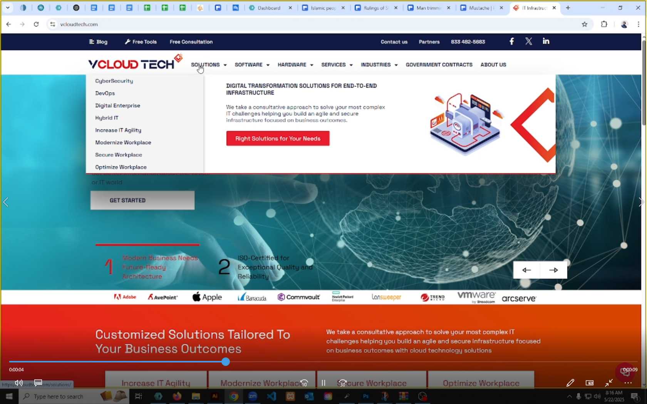Pause the video playback
Image resolution: width=647 pixels, height=404 pixels.
323,383
